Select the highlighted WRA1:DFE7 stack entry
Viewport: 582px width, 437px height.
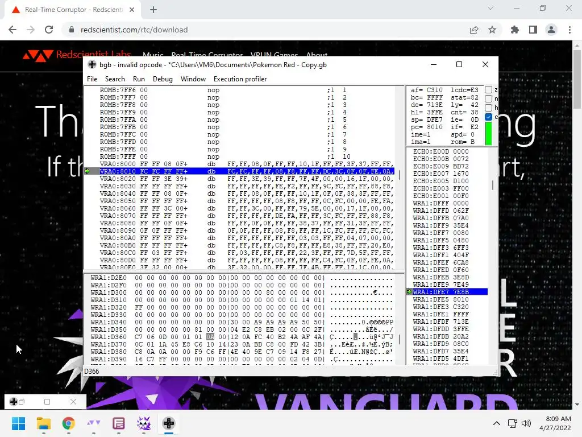tap(447, 292)
